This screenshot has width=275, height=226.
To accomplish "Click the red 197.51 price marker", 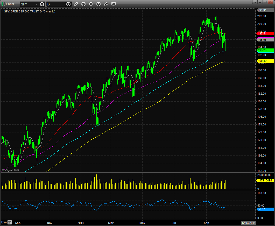I will pos(265,33).
